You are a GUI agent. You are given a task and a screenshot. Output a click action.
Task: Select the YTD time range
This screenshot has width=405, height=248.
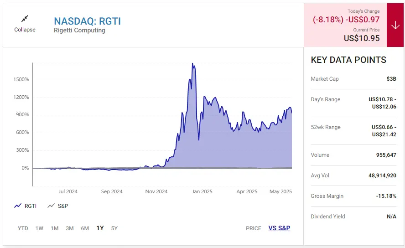click(x=23, y=228)
